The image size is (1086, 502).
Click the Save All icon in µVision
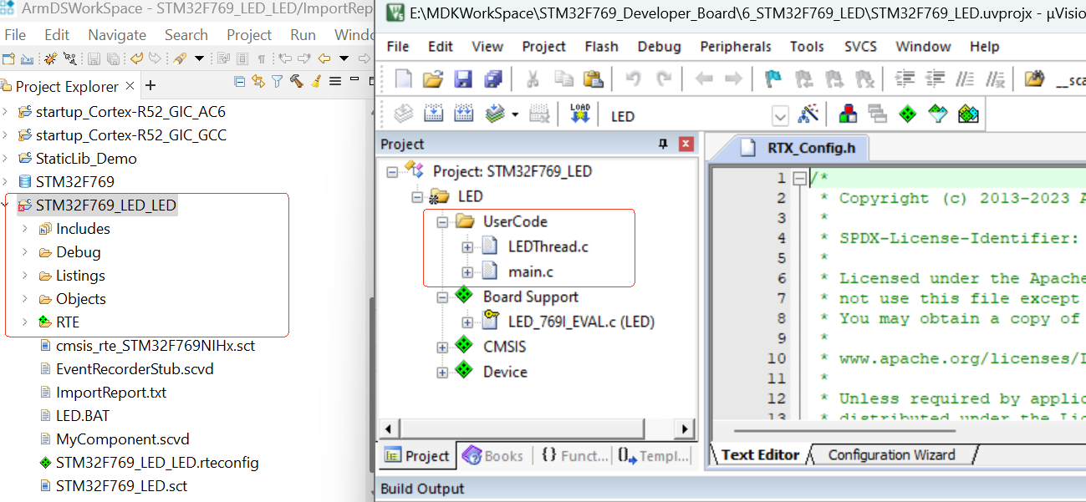(x=493, y=79)
